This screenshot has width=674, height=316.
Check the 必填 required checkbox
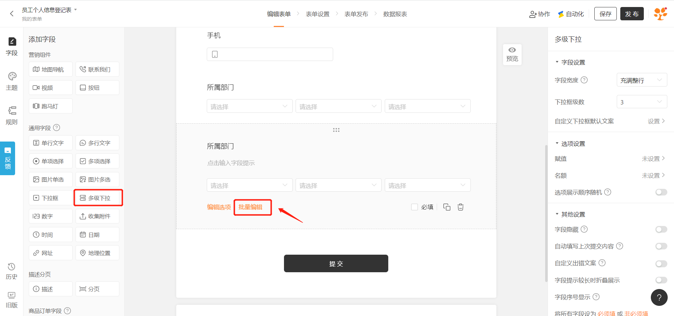click(x=415, y=207)
